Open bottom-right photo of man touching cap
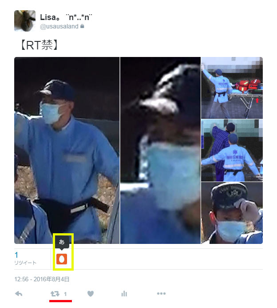This screenshot has width=277, height=308. pos(232,213)
